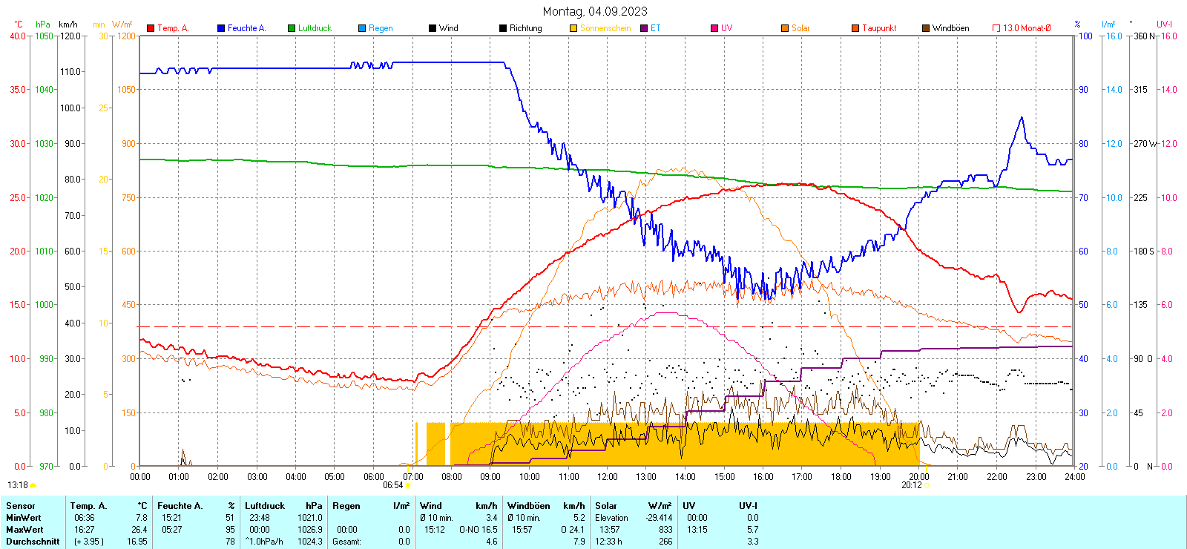Click the purple ET legend square

click(x=644, y=28)
